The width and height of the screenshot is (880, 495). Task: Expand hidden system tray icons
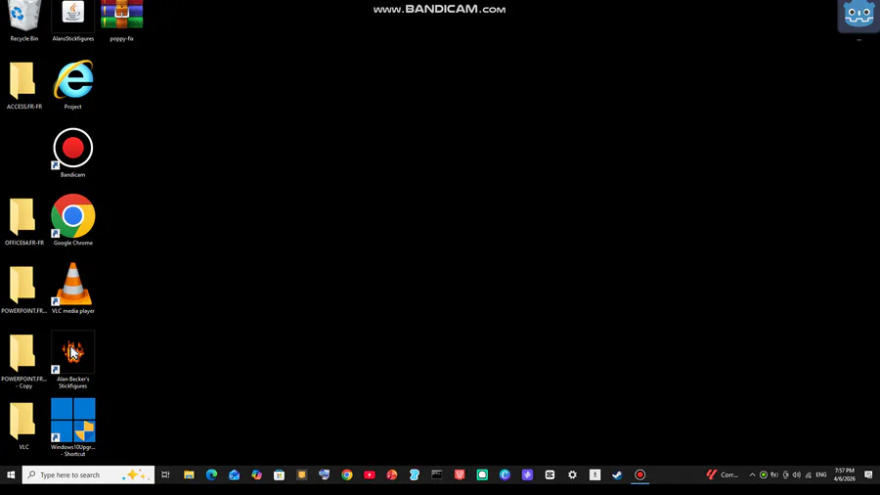tap(752, 474)
